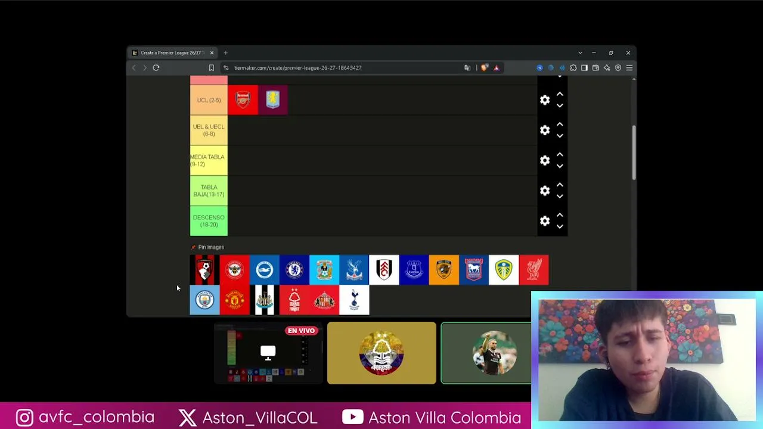763x429 pixels.
Task: Click the Manchester City crest tile
Action: tap(204, 300)
